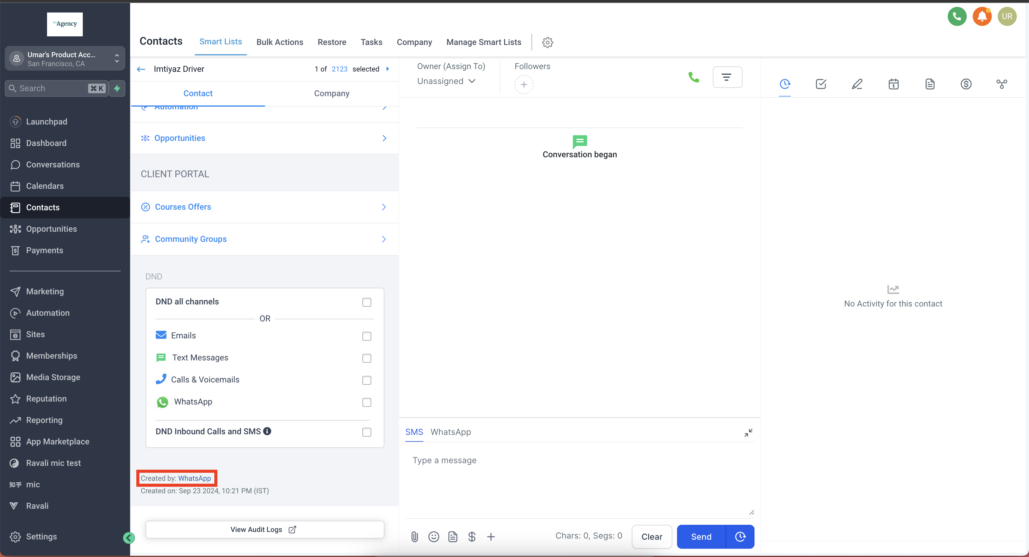
Task: Toggle DND Inbound Calls and SMS checkbox
Action: pyautogui.click(x=366, y=432)
